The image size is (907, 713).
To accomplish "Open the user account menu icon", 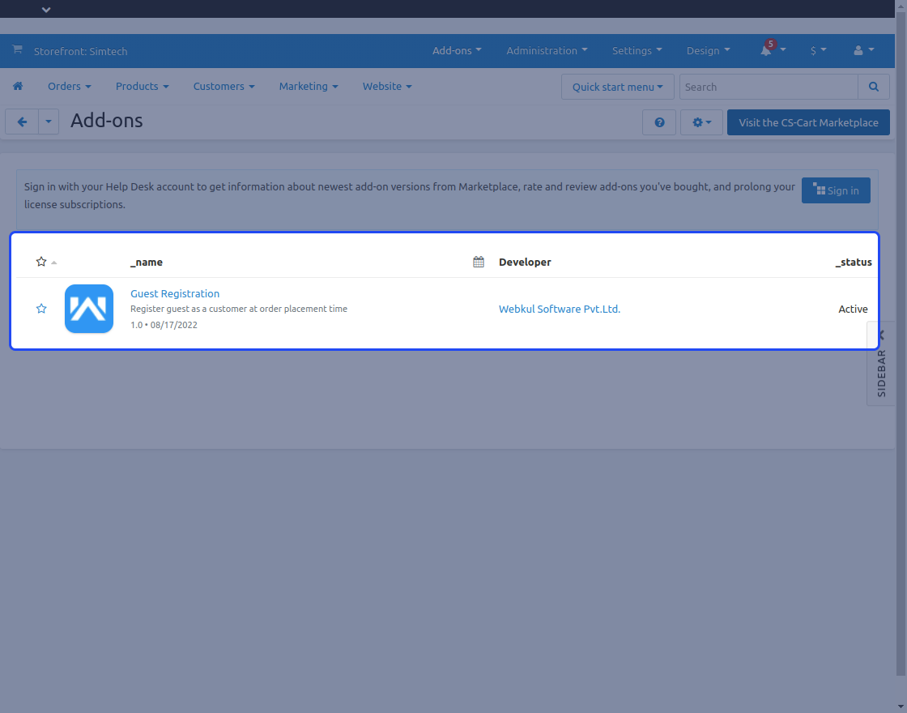I will pos(863,51).
